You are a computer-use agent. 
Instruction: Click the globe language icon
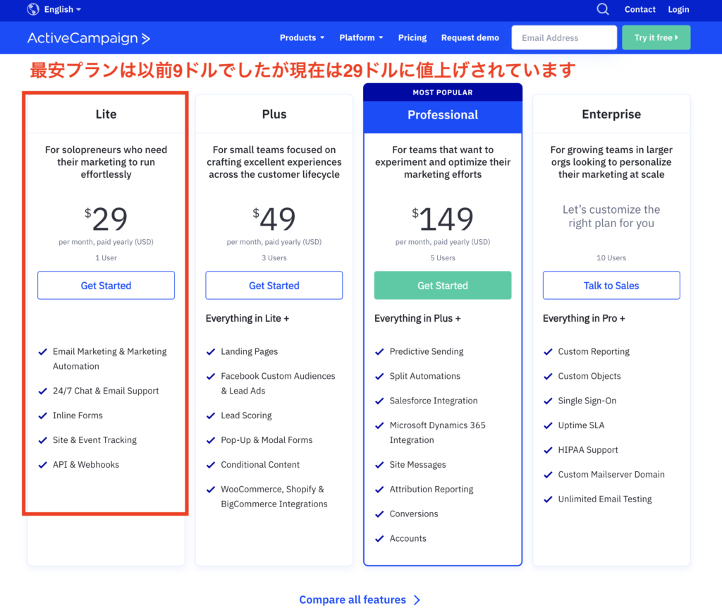pos(32,9)
